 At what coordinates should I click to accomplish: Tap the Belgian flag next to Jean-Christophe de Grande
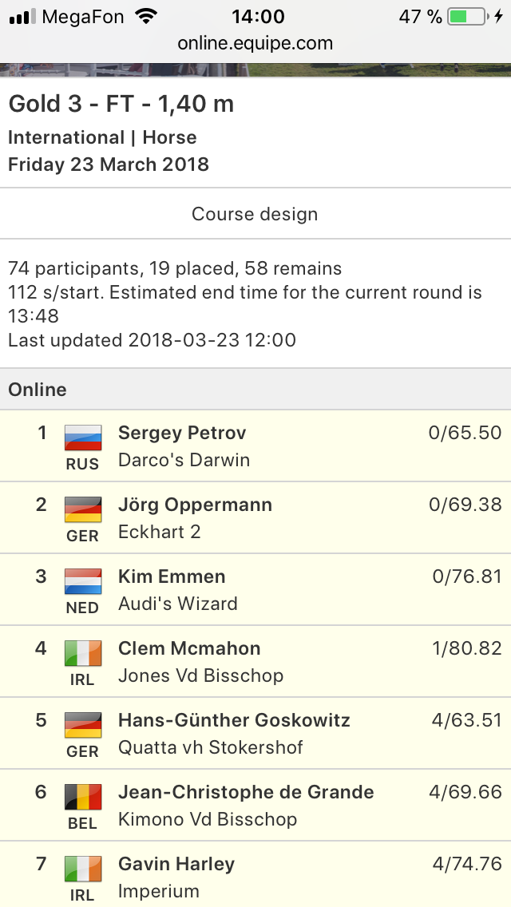(x=83, y=797)
